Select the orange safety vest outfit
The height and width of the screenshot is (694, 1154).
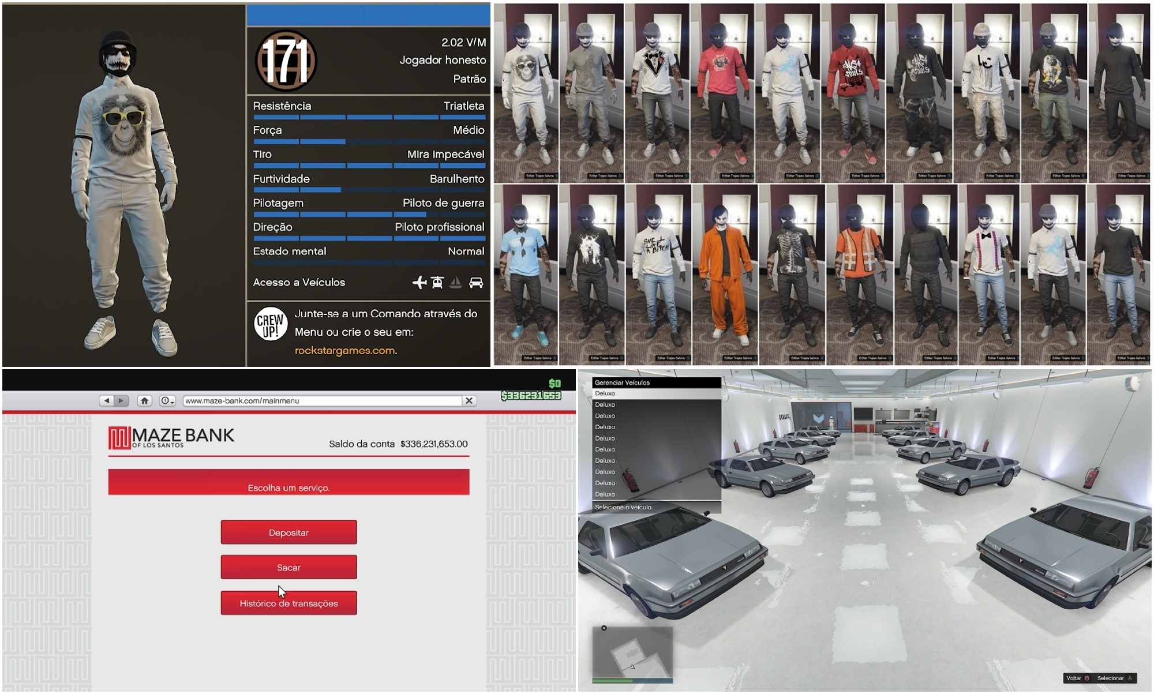[859, 275]
